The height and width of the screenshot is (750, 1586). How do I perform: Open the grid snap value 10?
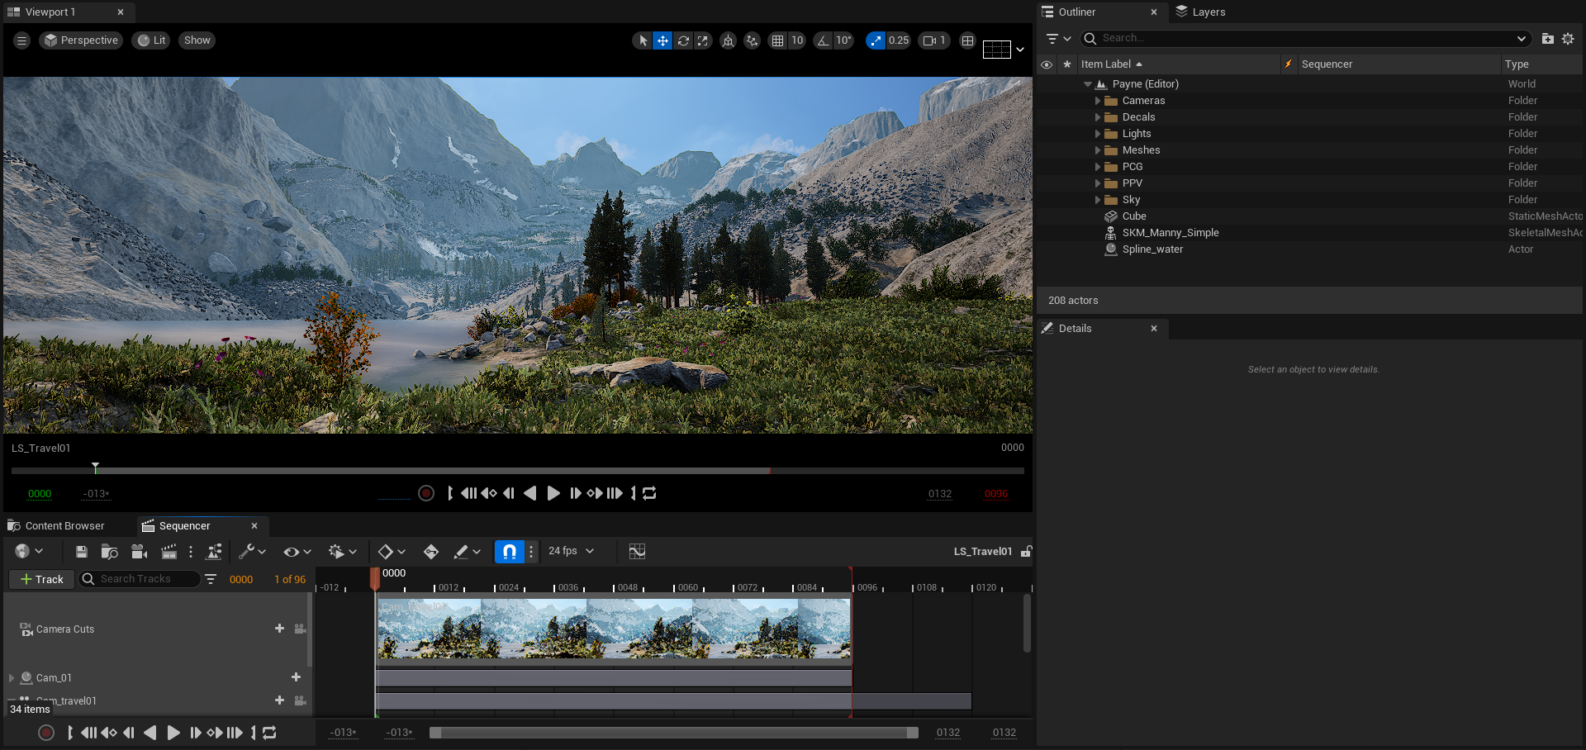(x=797, y=40)
